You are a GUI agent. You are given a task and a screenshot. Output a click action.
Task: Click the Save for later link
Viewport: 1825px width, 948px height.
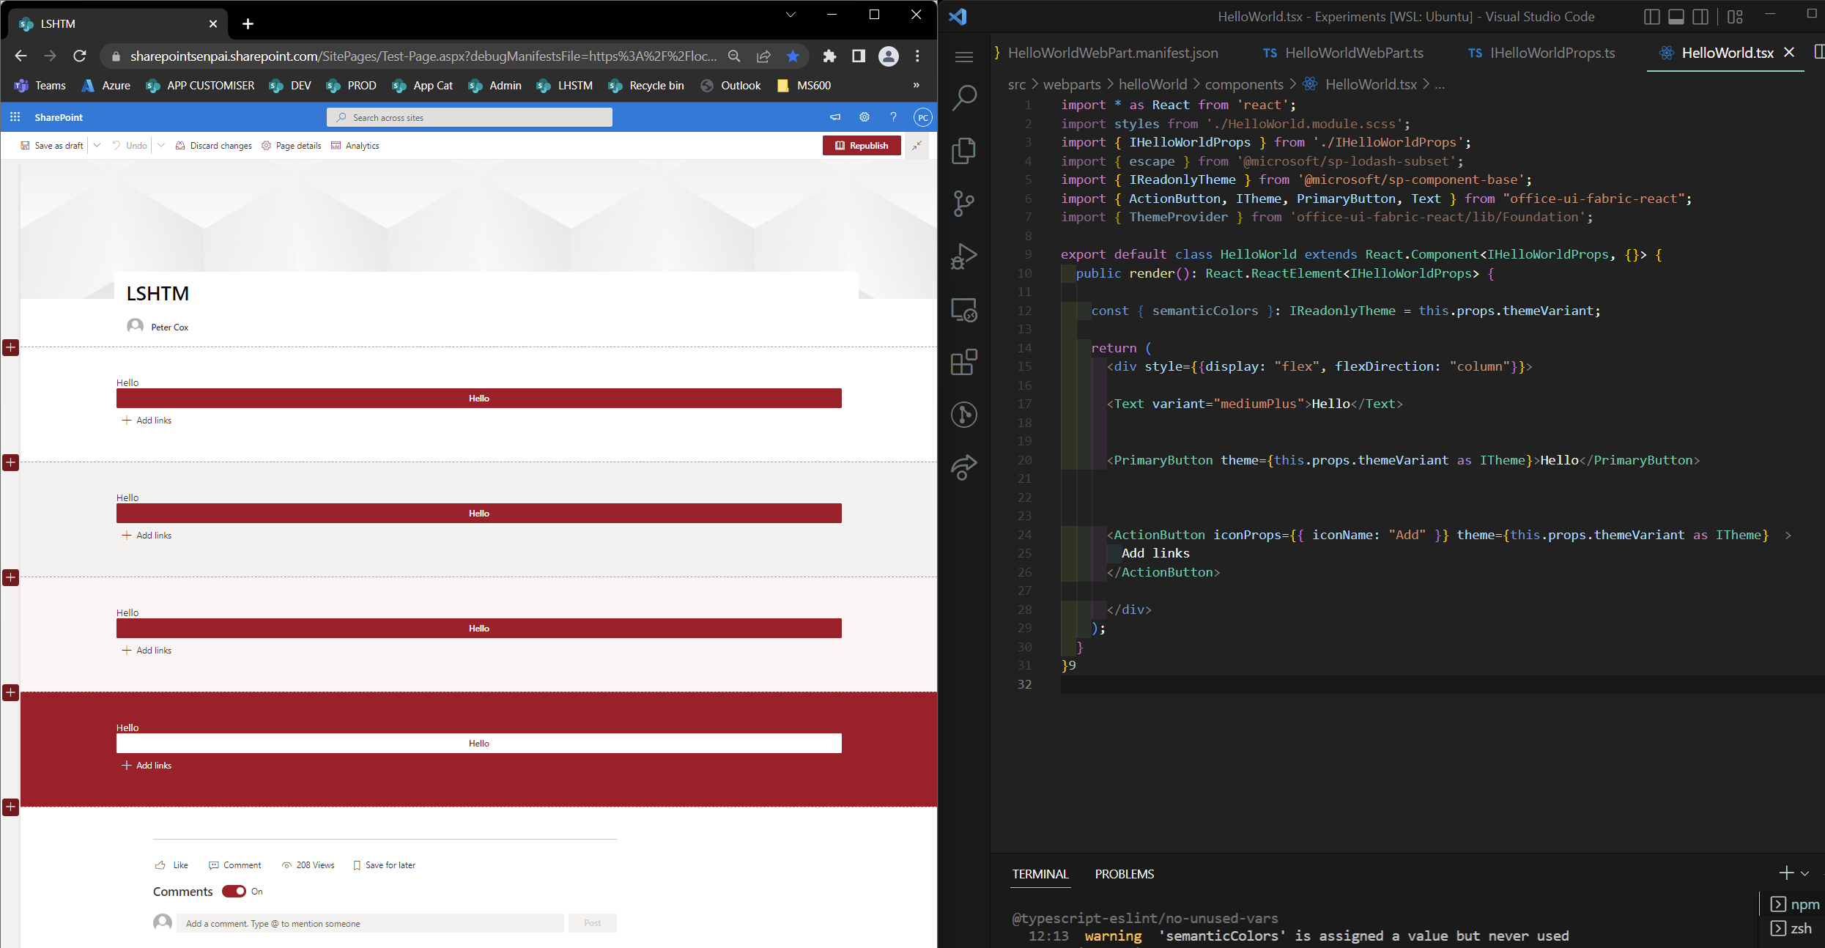(x=390, y=864)
